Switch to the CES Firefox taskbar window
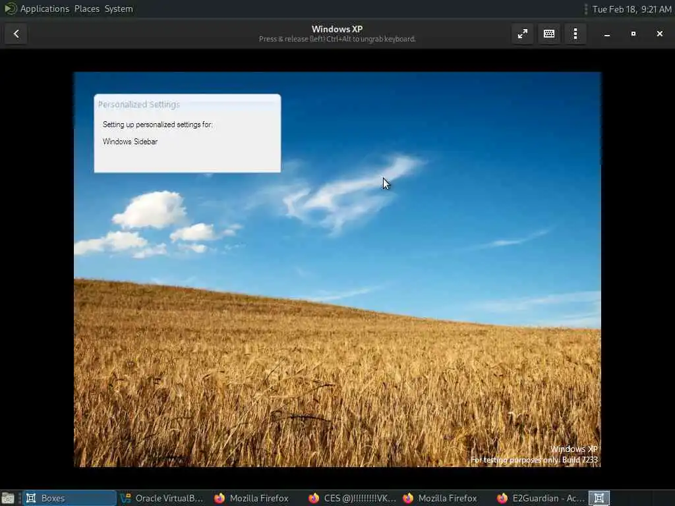The width and height of the screenshot is (675, 506). (x=352, y=498)
